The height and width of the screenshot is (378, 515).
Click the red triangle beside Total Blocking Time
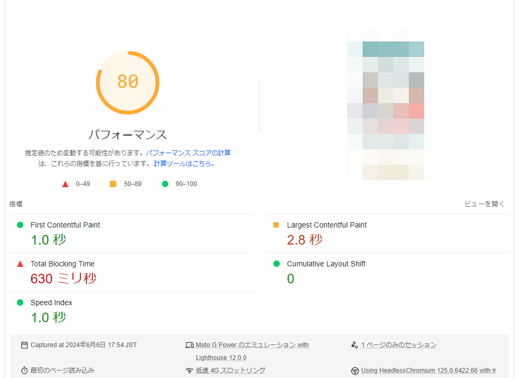coord(20,264)
